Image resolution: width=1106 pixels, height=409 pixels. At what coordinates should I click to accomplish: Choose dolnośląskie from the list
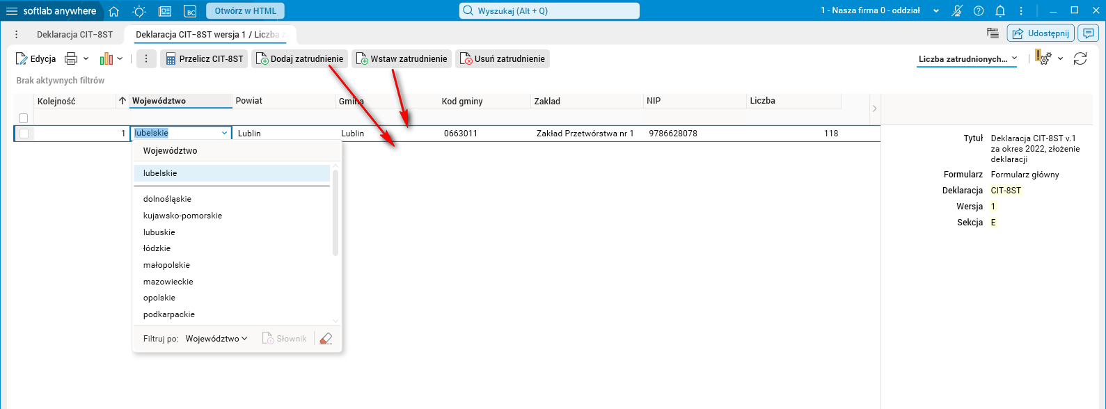point(232,199)
